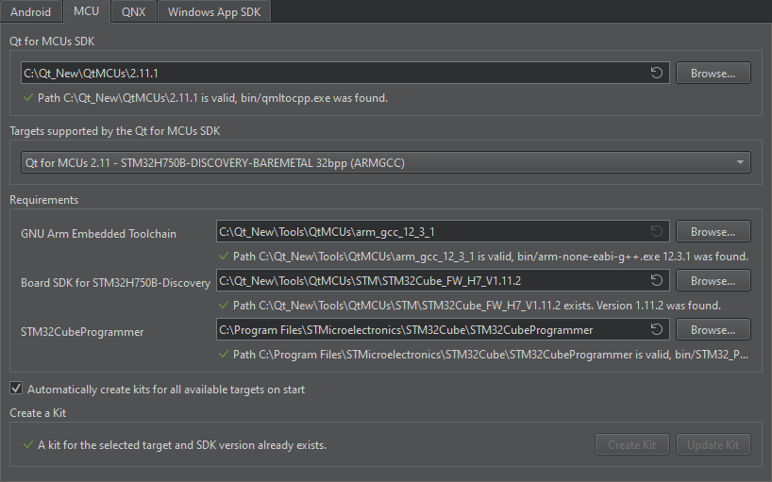This screenshot has height=482, width=772.
Task: Click the 'STM32CubeProgrammer' label text
Action: (x=82, y=332)
